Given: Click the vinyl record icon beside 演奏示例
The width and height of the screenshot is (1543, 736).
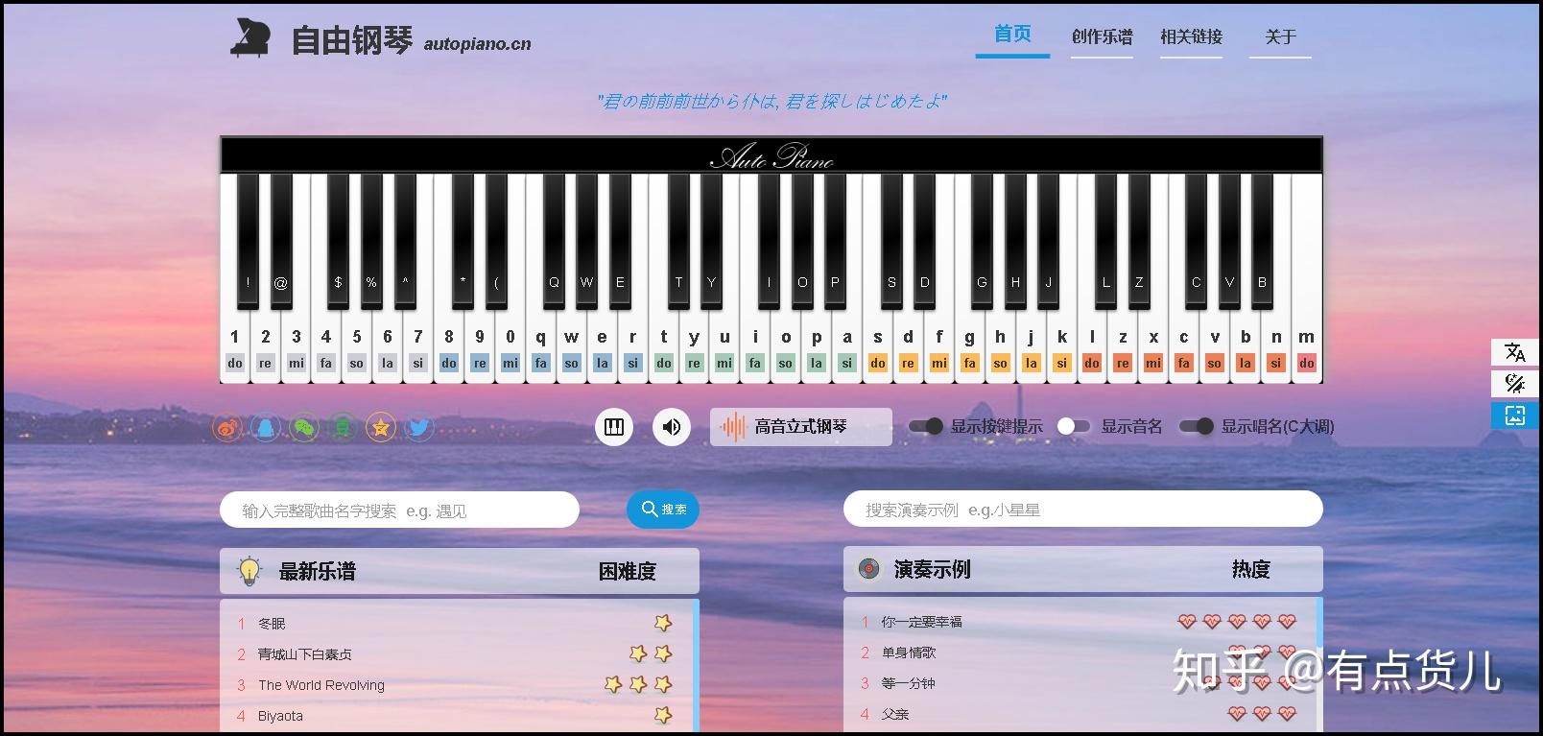Looking at the screenshot, I should (x=869, y=569).
